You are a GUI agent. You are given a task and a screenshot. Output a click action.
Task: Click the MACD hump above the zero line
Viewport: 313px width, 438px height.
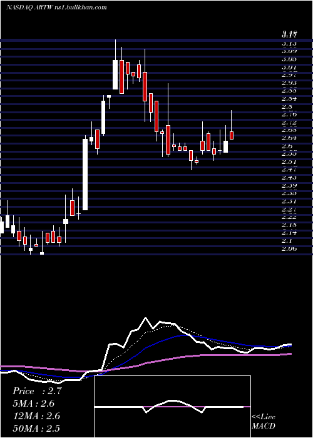(x=172, y=401)
